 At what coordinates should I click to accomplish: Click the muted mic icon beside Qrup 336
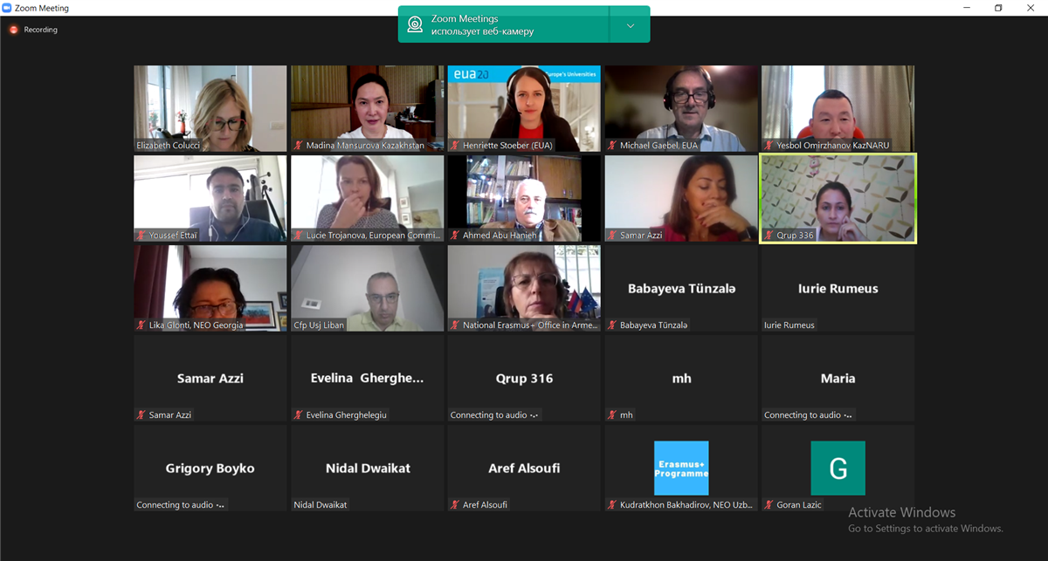(769, 236)
